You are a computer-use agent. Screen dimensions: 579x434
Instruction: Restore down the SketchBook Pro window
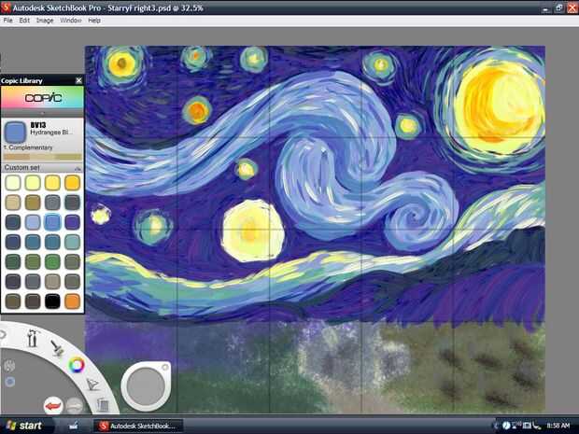[x=559, y=7]
